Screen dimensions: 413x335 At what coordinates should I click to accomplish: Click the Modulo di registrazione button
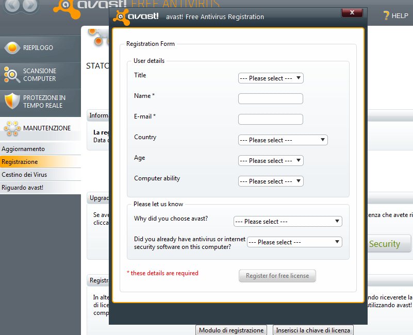click(232, 330)
